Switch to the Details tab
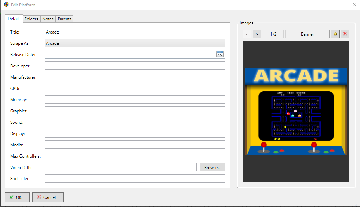This screenshot has width=360, height=207. coord(14,19)
